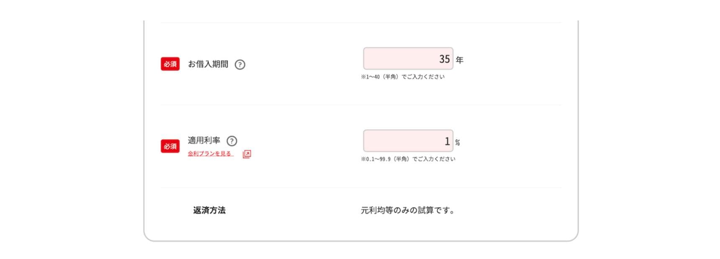Click the 必須 badge beside お借入期間
This screenshot has width=720, height=259.
(170, 64)
